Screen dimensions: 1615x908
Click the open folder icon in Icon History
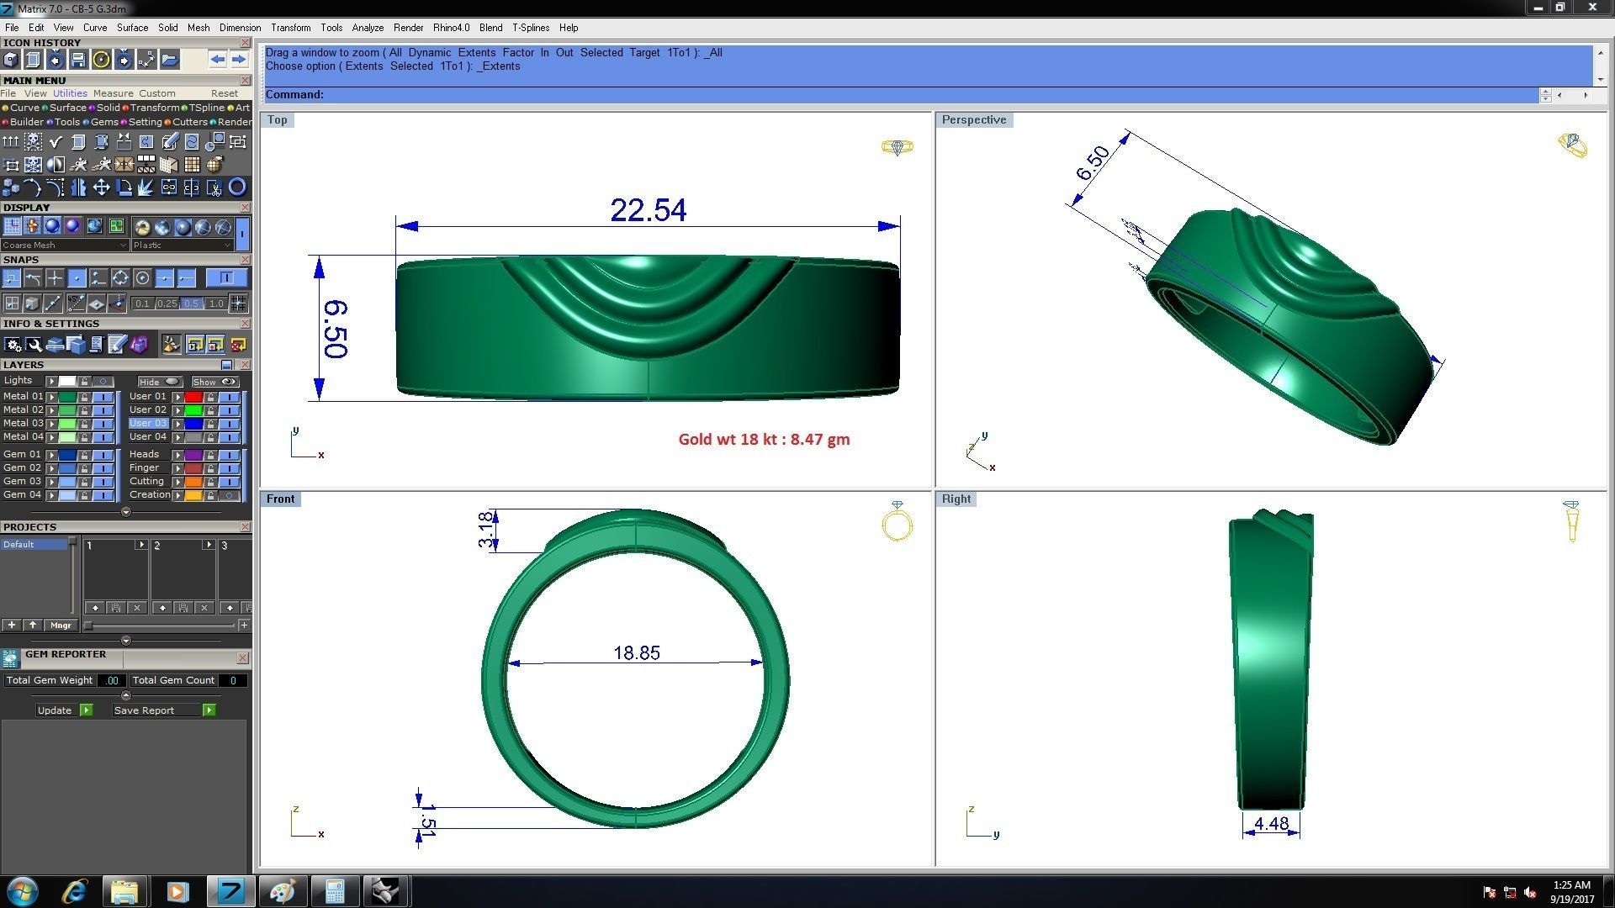pos(170,60)
